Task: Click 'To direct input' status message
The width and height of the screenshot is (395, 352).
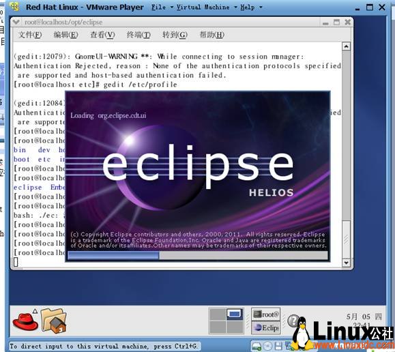Action: (x=104, y=346)
